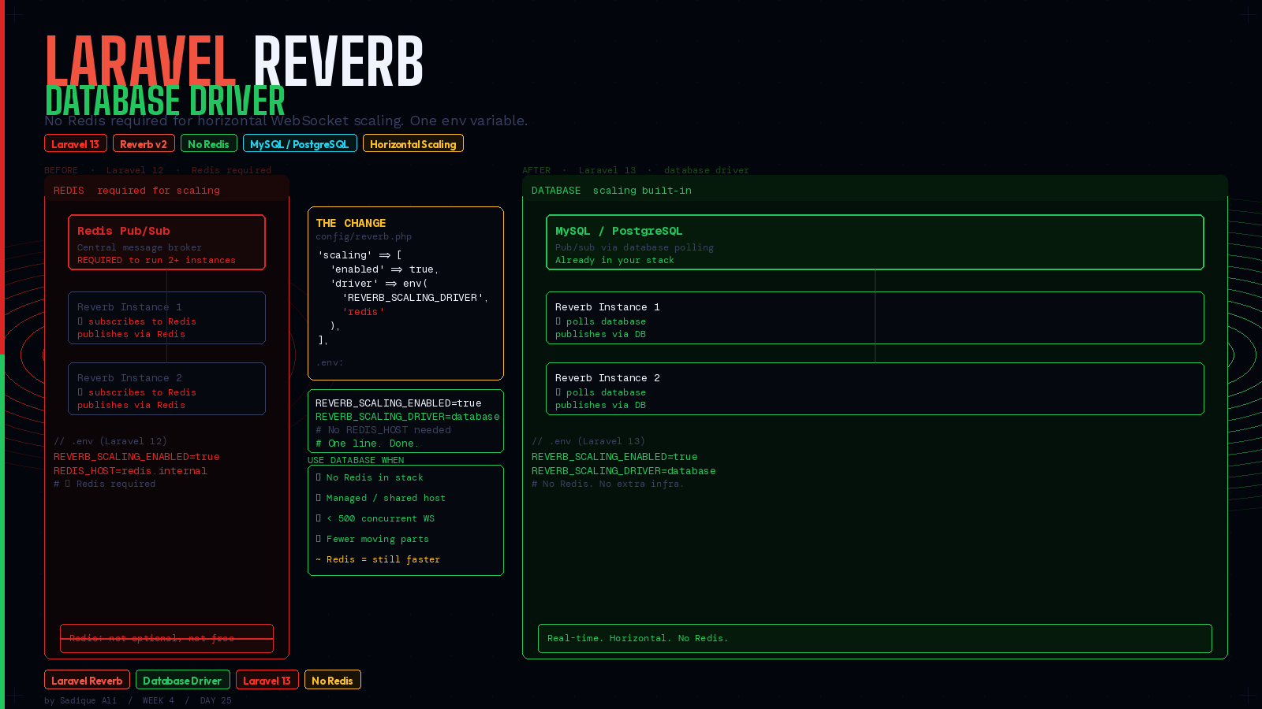Screen dimensions: 1262x709
Task: Toggle the 'No Redis' badge at top
Action: (x=208, y=143)
